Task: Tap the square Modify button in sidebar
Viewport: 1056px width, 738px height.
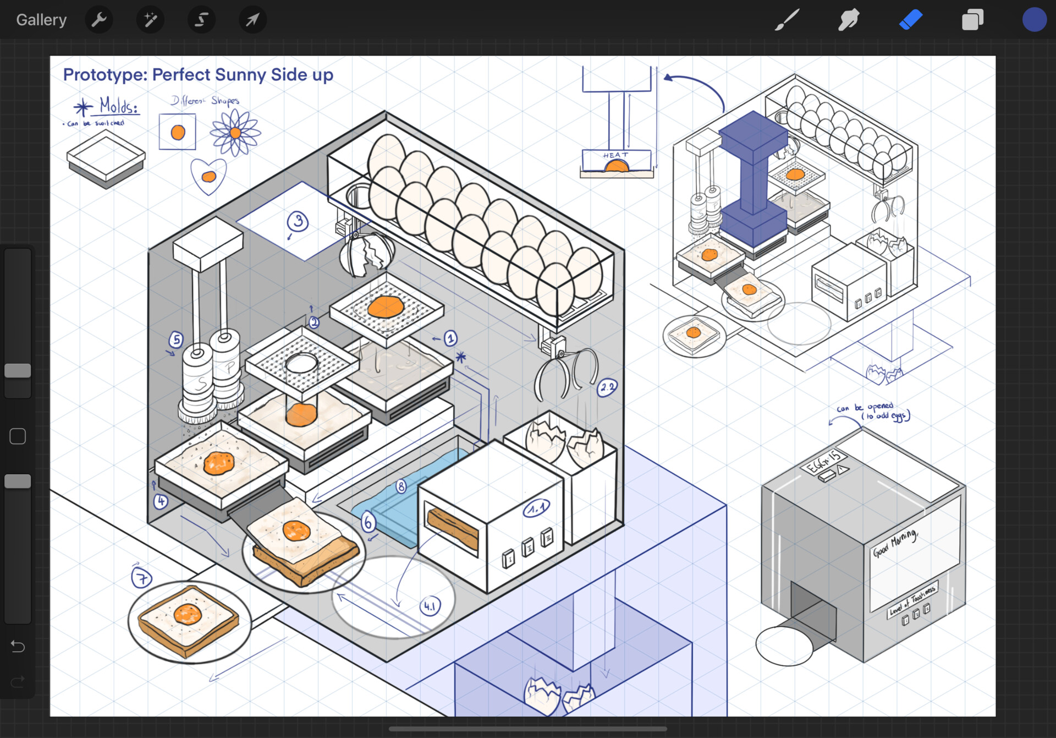Action: tap(18, 436)
